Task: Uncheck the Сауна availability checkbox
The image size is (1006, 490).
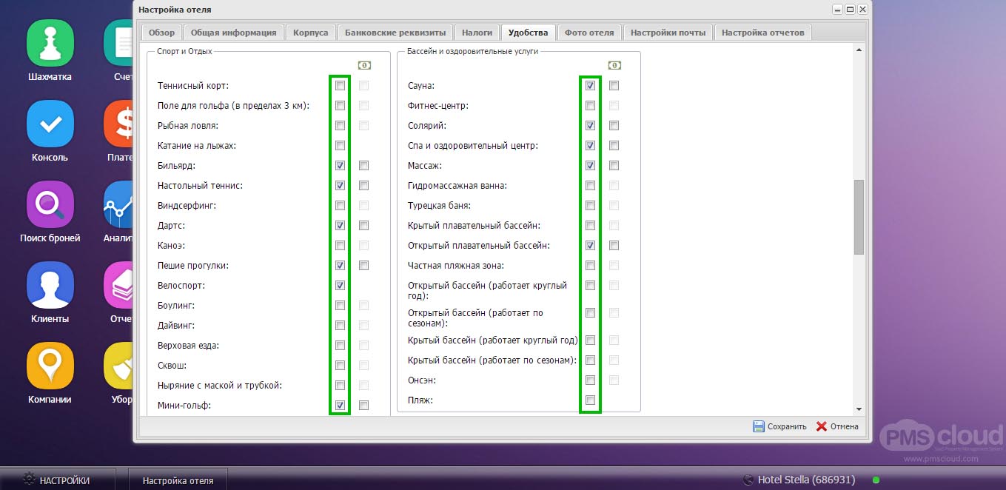Action: click(x=590, y=86)
